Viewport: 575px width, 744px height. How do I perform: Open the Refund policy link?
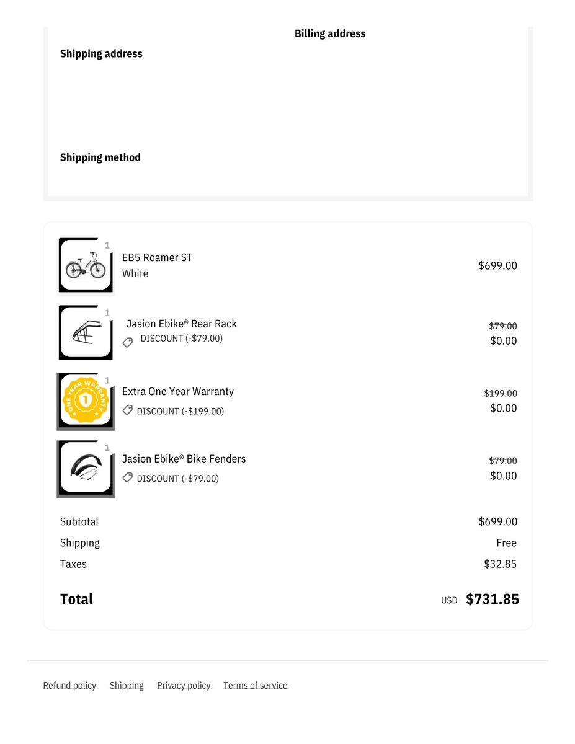pos(69,685)
